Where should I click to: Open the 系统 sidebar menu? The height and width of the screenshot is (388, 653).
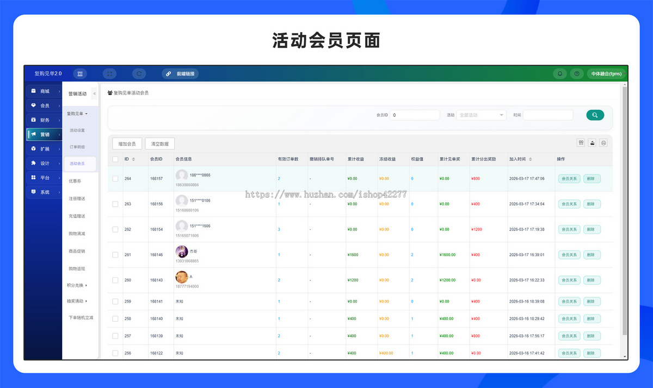click(x=44, y=192)
